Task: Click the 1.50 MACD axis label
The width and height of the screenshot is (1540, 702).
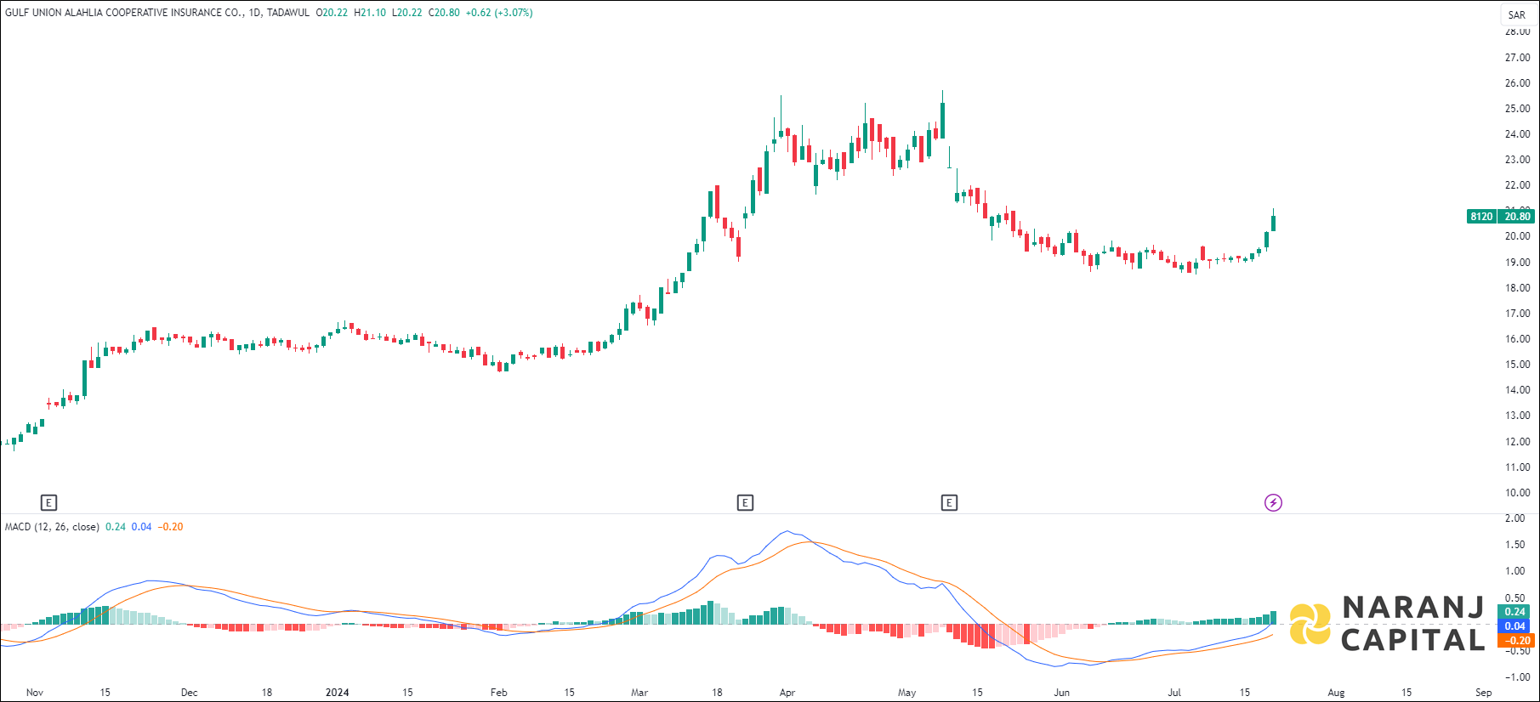Action: 1514,545
